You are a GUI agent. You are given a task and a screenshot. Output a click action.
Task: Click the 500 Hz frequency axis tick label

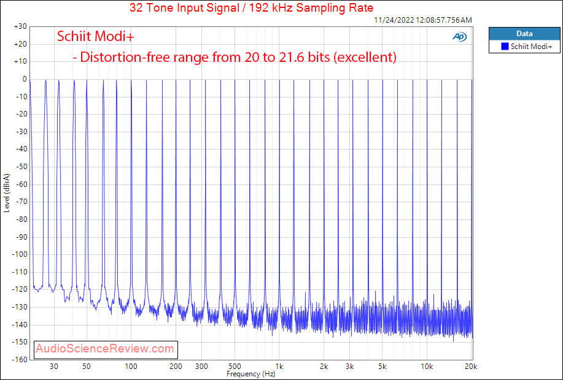235,367
